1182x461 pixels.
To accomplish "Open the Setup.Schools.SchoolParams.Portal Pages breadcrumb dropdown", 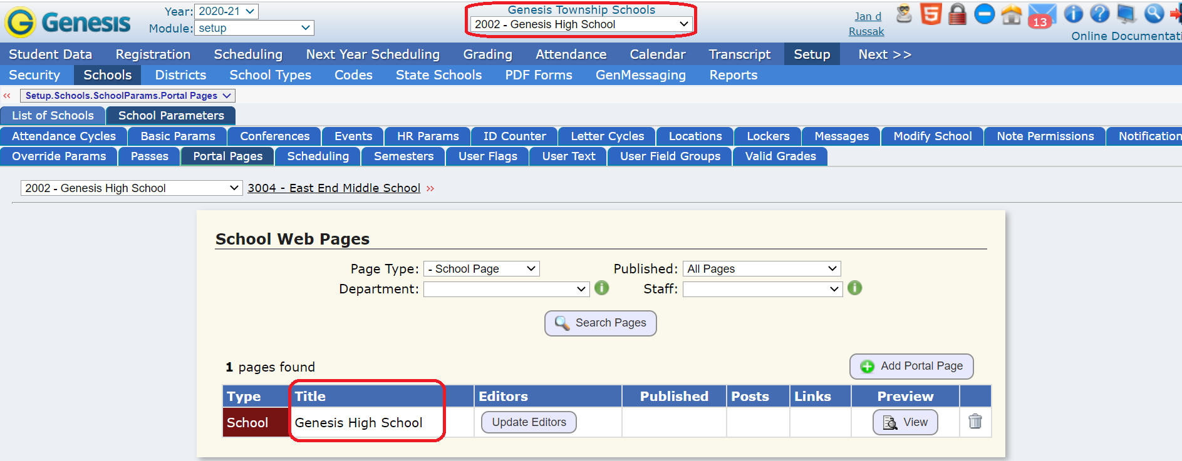I will point(128,96).
